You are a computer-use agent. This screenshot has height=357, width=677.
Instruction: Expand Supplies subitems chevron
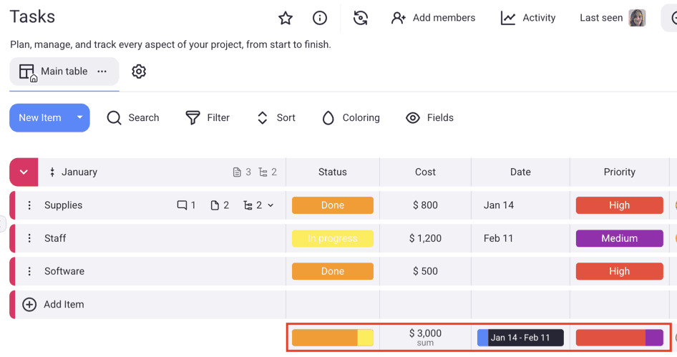[x=271, y=205]
